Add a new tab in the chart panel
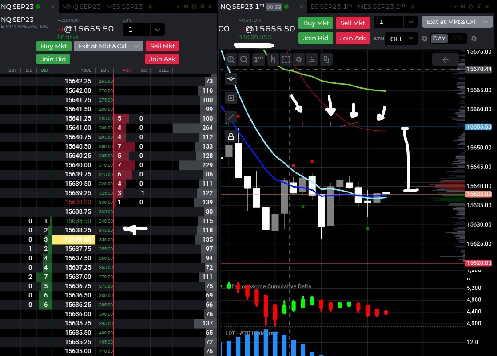 tap(412, 7)
